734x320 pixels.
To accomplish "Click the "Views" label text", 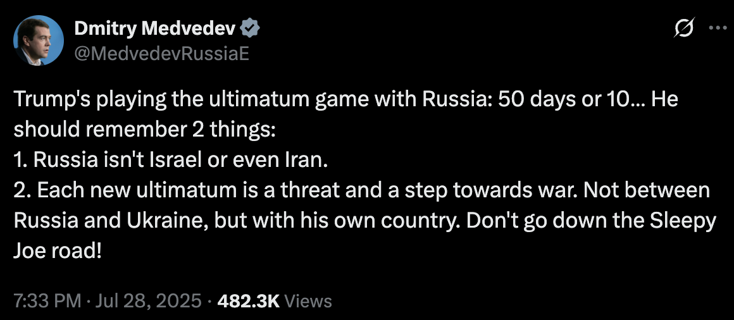I will click(x=308, y=300).
